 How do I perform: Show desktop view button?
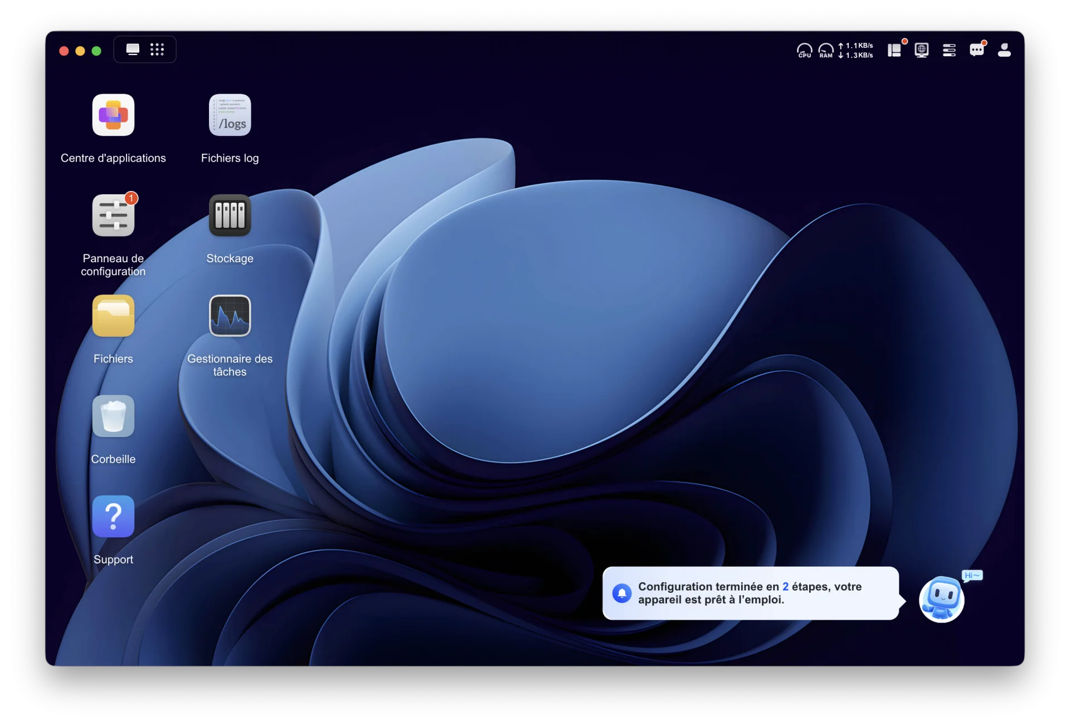[x=133, y=50]
